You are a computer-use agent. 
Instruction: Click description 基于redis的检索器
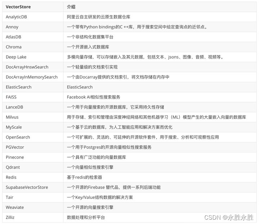[85, 177]
